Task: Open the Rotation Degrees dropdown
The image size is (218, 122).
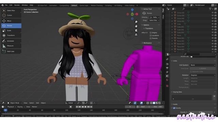Action: [x=203, y=75]
